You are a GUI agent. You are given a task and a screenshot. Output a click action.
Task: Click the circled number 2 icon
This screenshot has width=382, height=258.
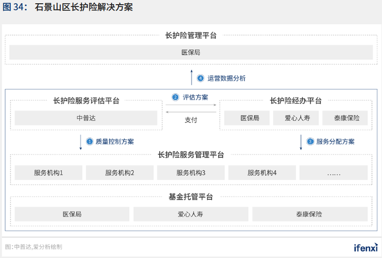pos(176,97)
